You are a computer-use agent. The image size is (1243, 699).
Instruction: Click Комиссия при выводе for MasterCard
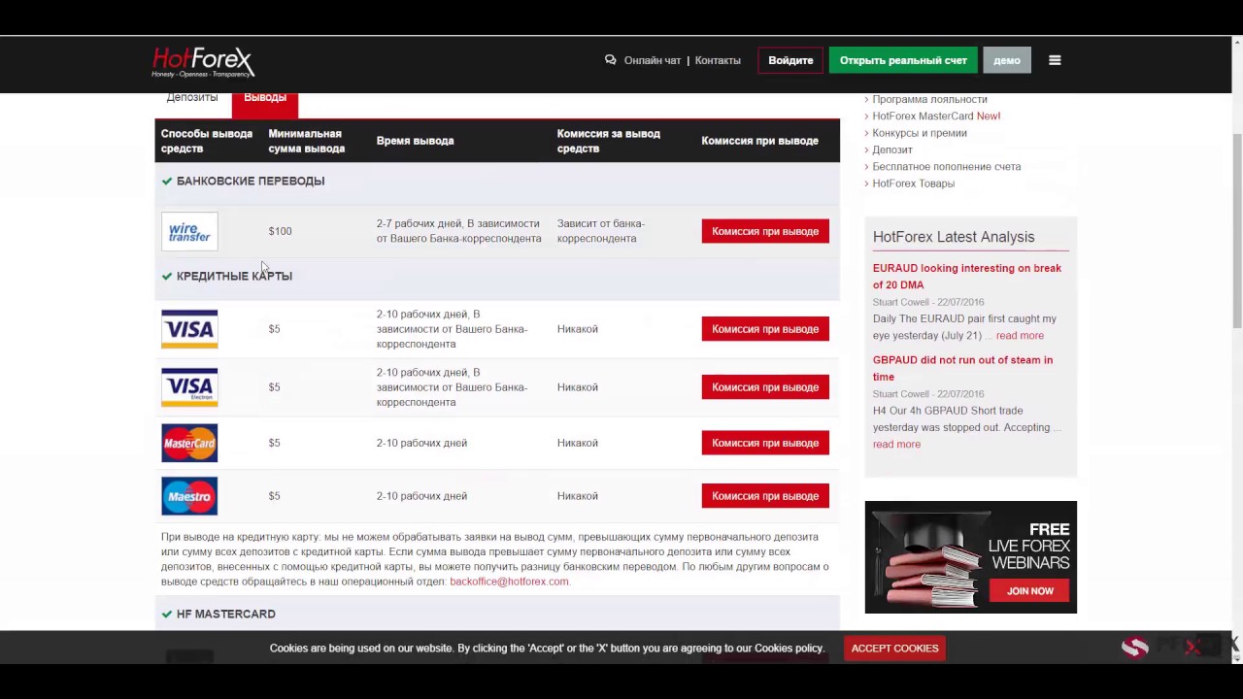point(765,443)
